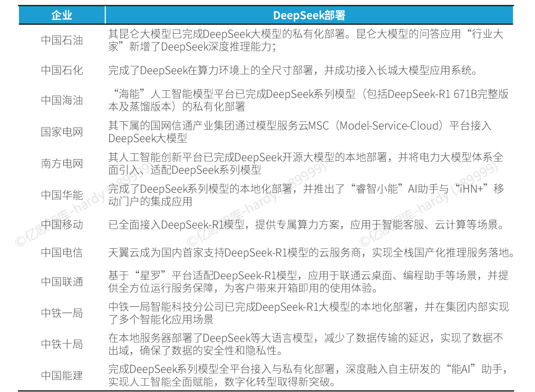
Task: Select the 中国能建 company cell
Action: point(62,376)
